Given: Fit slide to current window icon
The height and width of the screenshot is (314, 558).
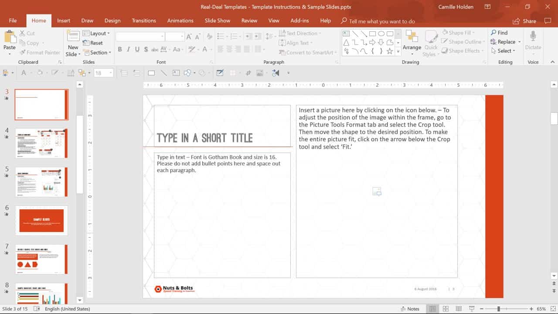Looking at the screenshot, I should (552, 309).
